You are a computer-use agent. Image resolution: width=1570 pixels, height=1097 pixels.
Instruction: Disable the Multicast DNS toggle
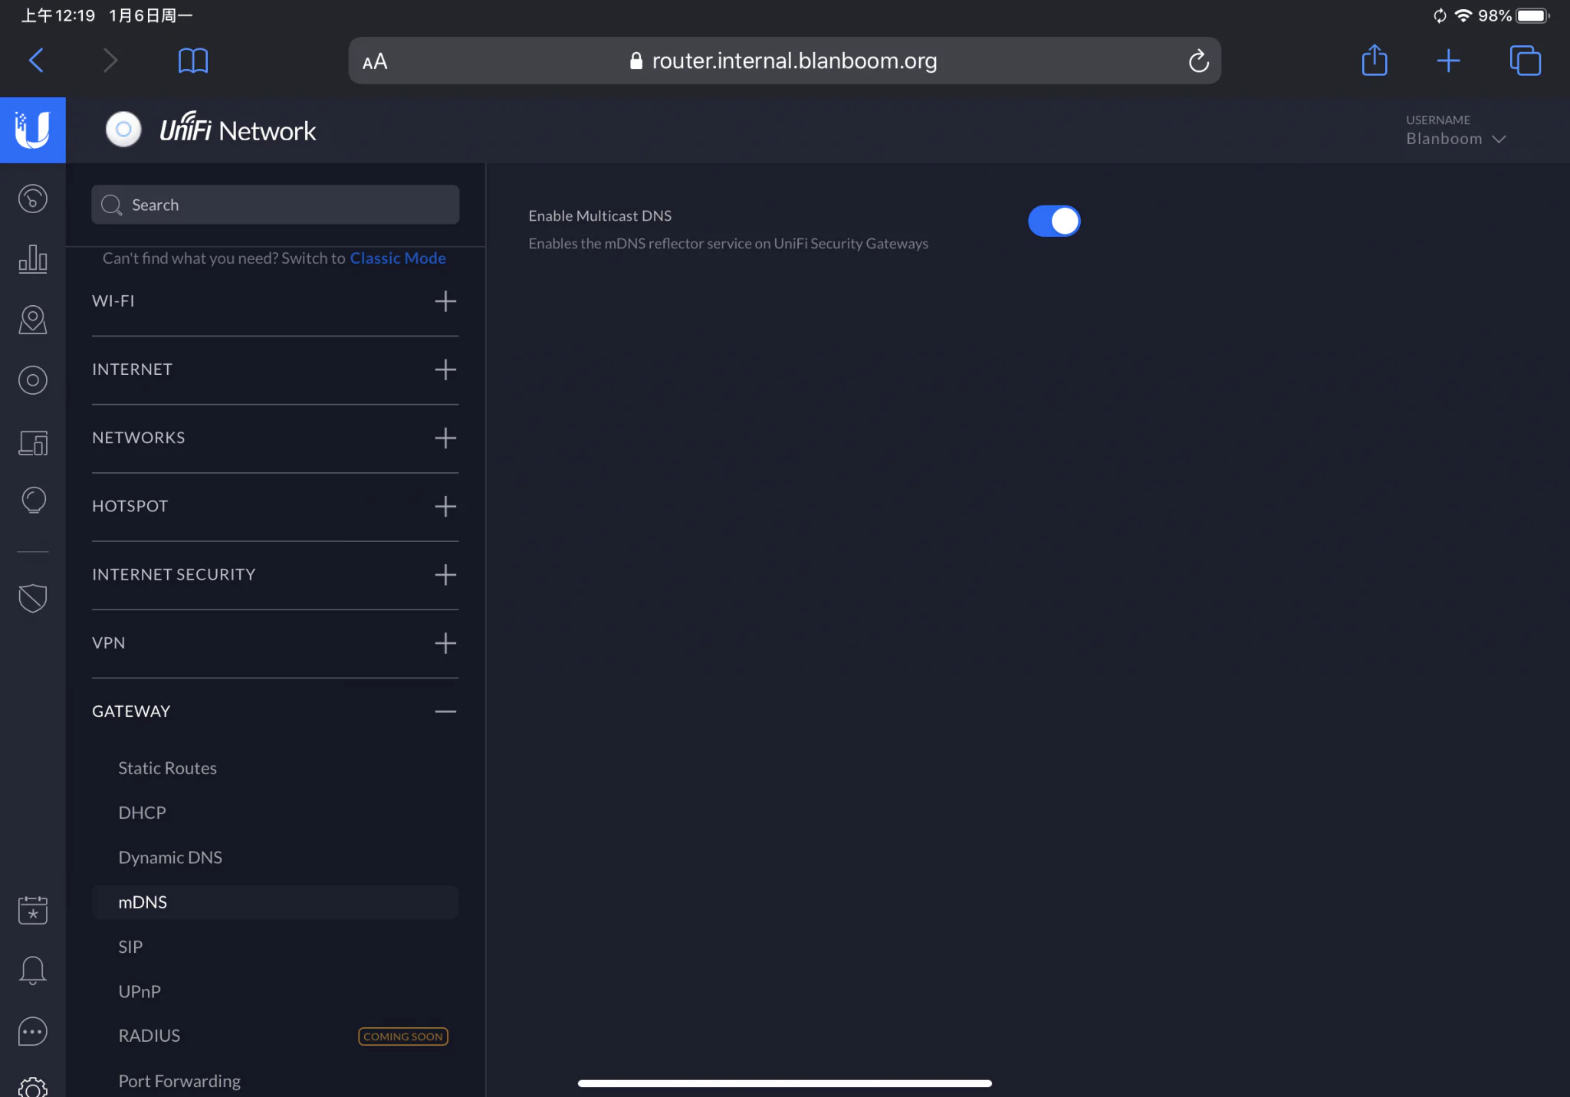(x=1053, y=221)
